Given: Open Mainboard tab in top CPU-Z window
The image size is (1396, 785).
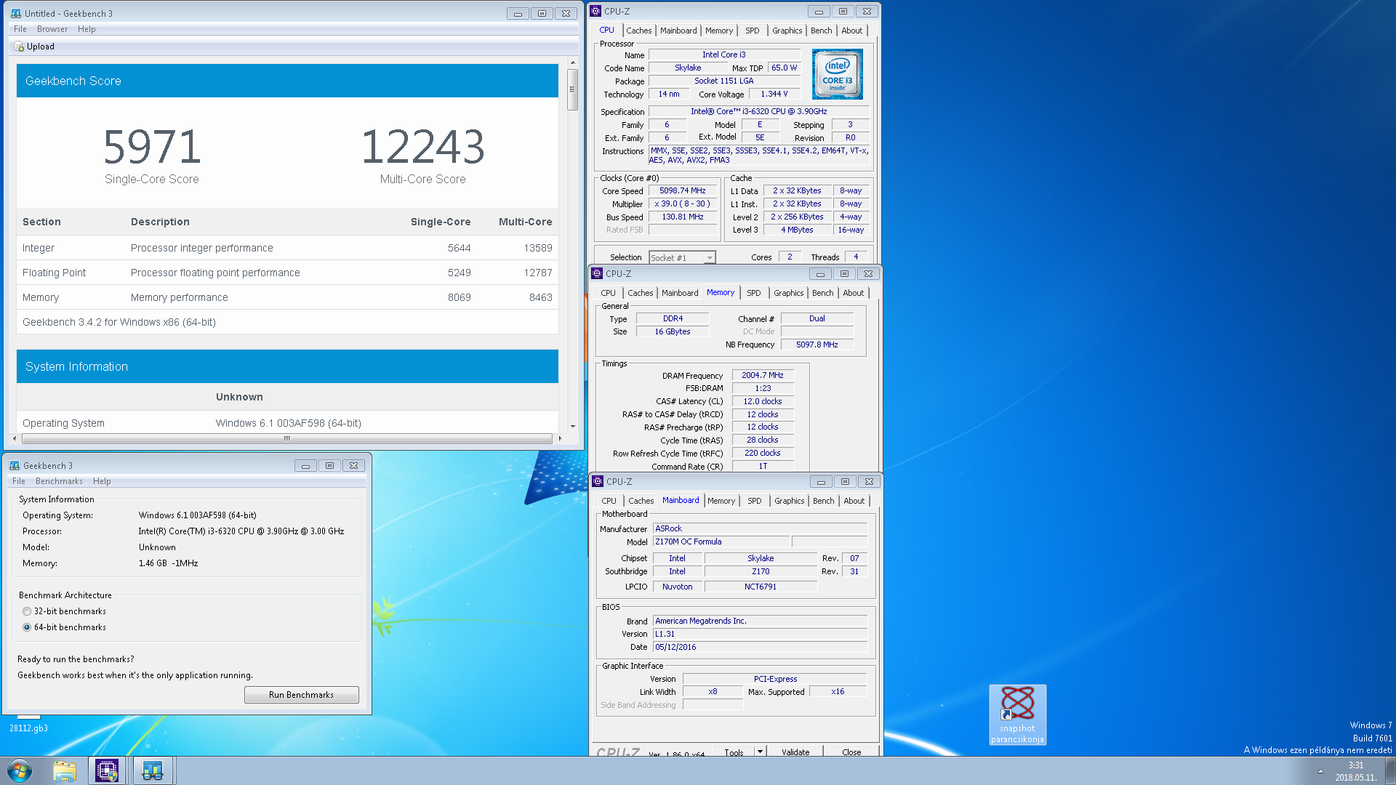Looking at the screenshot, I should coord(678,31).
